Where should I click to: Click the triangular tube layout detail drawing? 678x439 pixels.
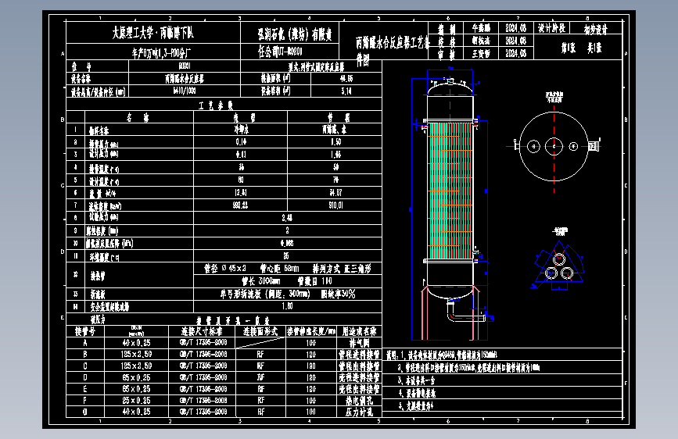(x=558, y=266)
